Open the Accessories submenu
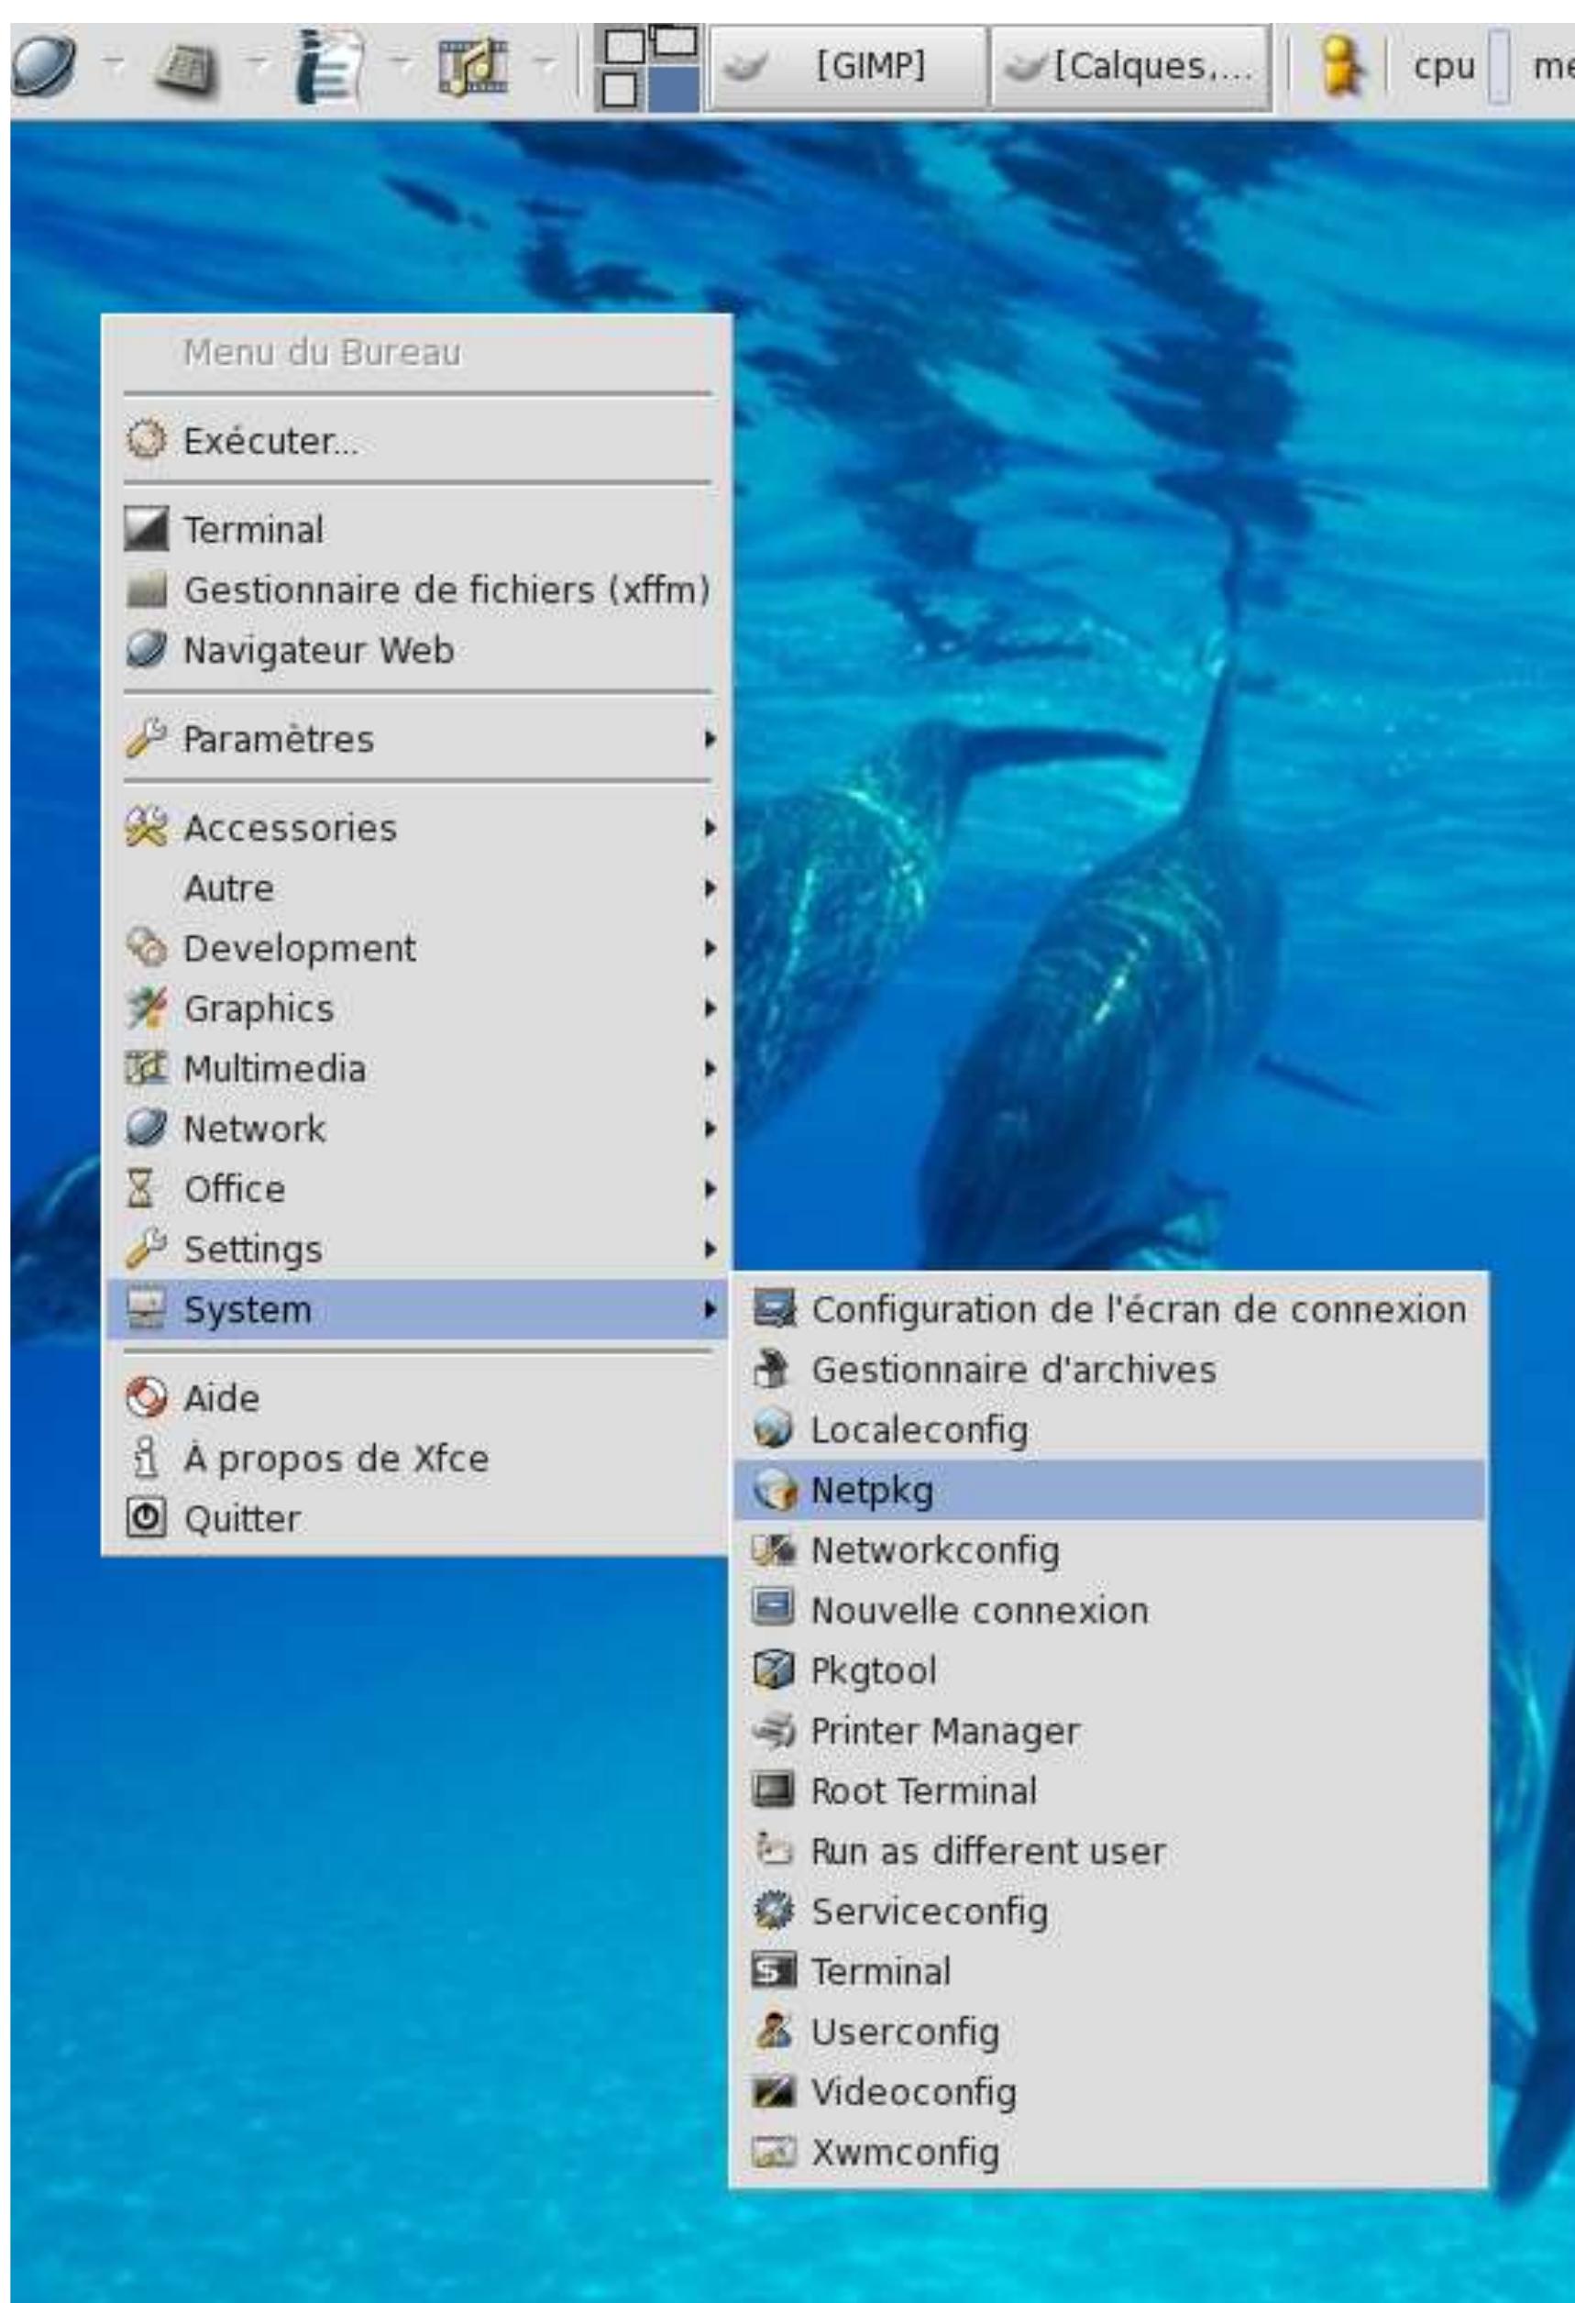 click(290, 829)
